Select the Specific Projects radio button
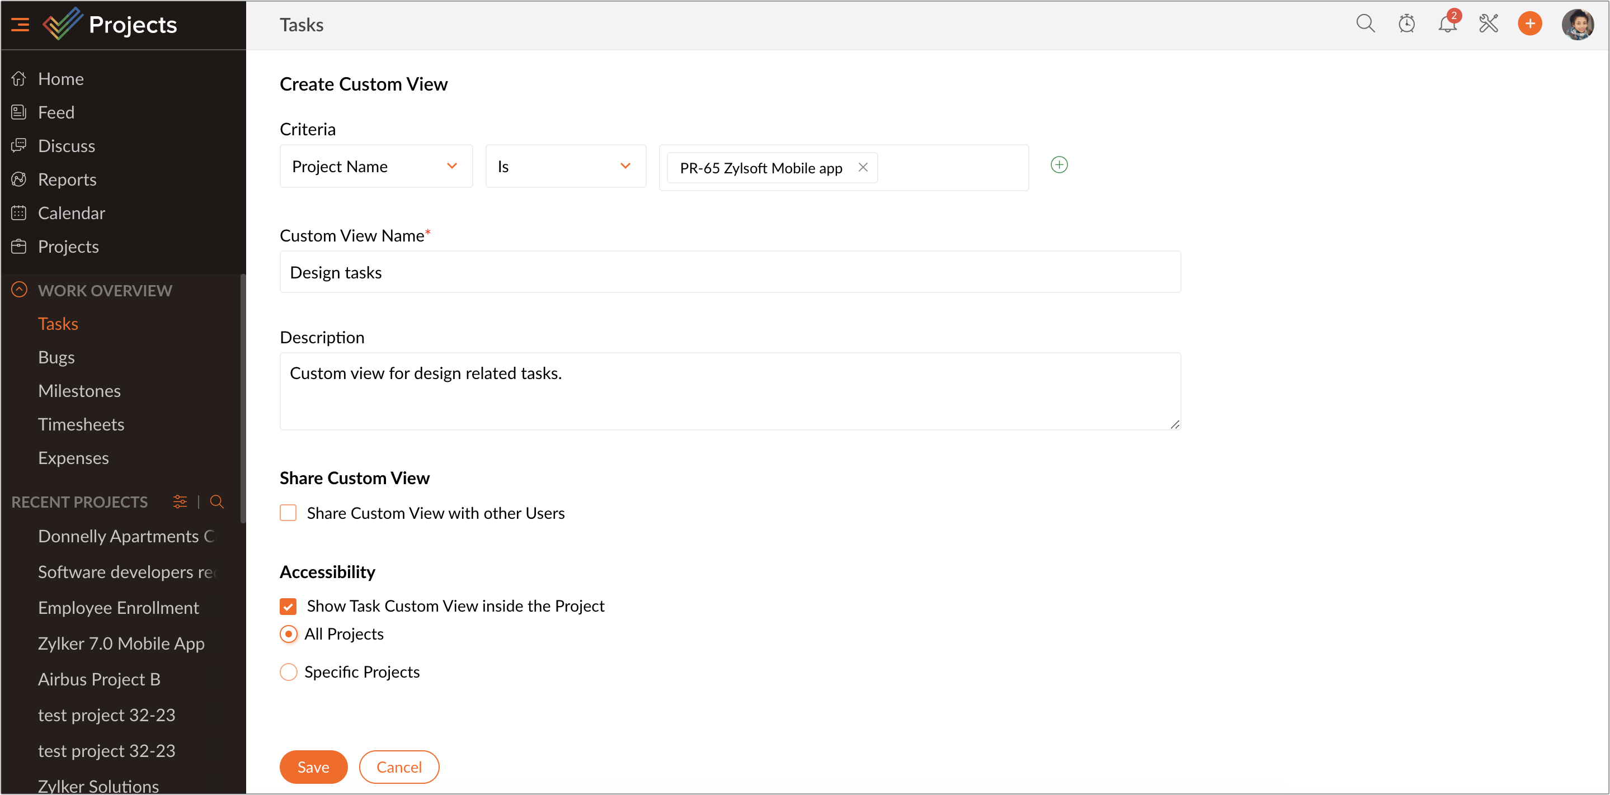Screen dimensions: 1610x795 click(288, 672)
